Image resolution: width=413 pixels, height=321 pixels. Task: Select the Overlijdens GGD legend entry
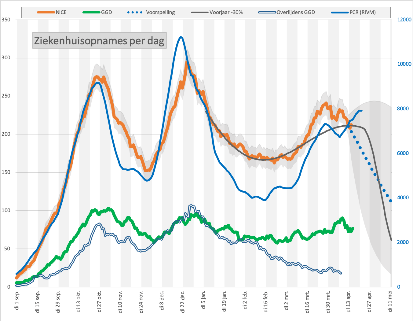287,13
